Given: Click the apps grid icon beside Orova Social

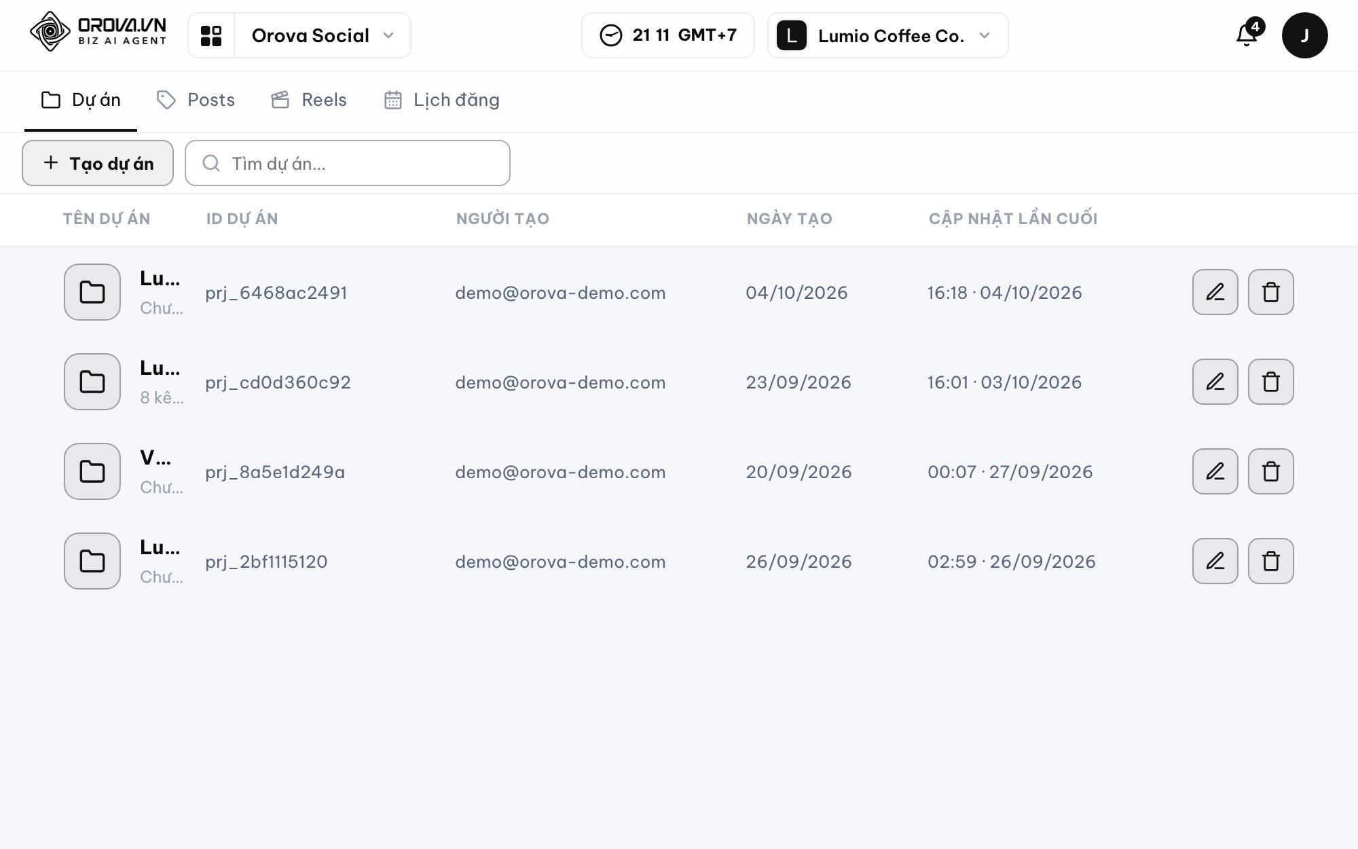Looking at the screenshot, I should coord(211,35).
